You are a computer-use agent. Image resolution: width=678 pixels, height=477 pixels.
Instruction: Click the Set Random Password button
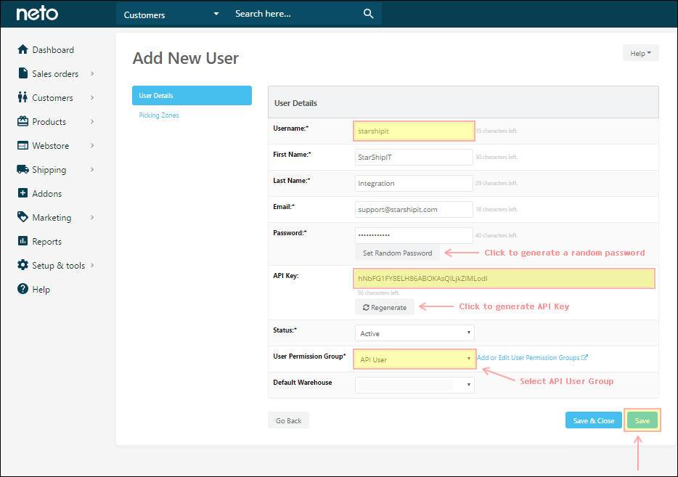pos(397,253)
